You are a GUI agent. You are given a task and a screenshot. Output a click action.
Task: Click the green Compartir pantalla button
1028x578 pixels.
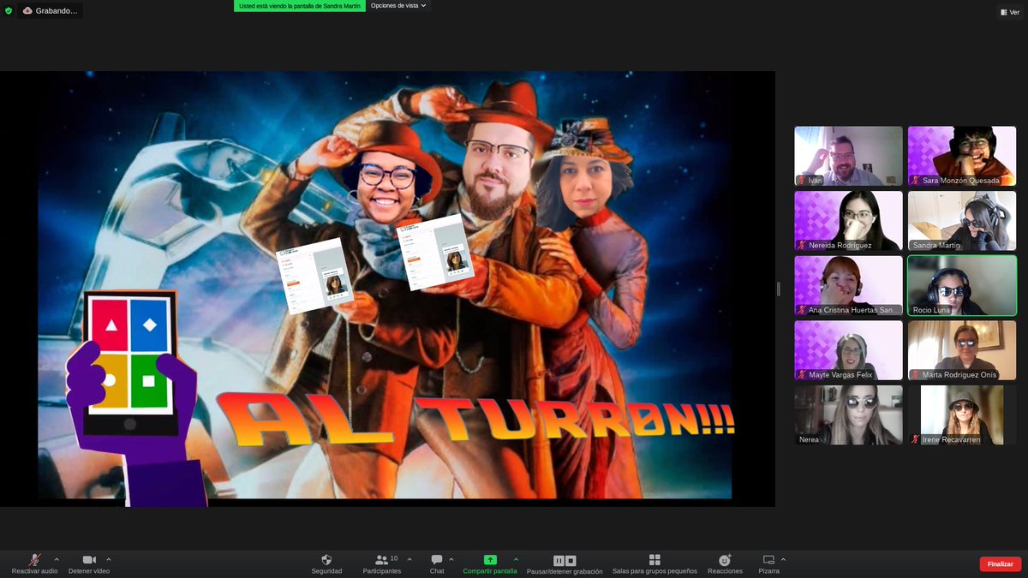[x=490, y=563]
